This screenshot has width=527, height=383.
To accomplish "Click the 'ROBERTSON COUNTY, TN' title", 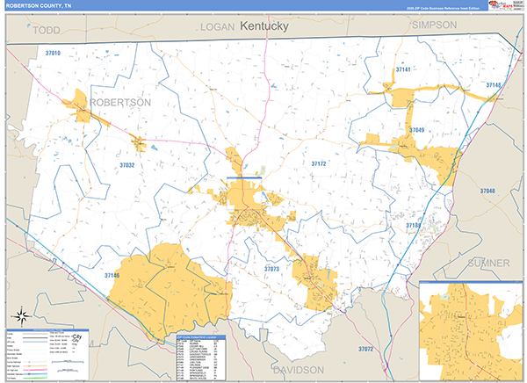I will (39, 6).
